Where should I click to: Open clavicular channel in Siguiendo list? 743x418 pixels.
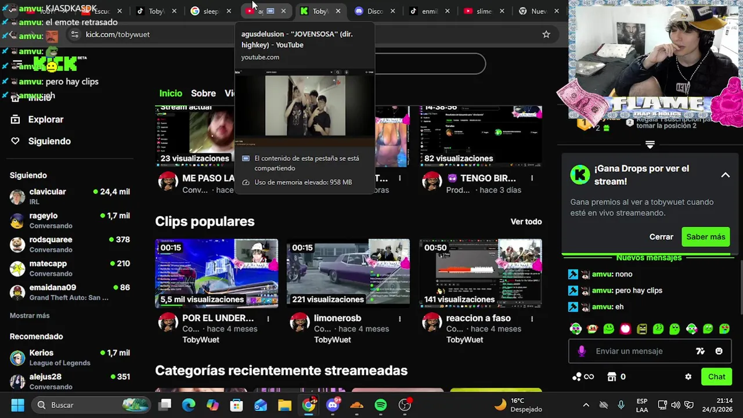pyautogui.click(x=70, y=197)
